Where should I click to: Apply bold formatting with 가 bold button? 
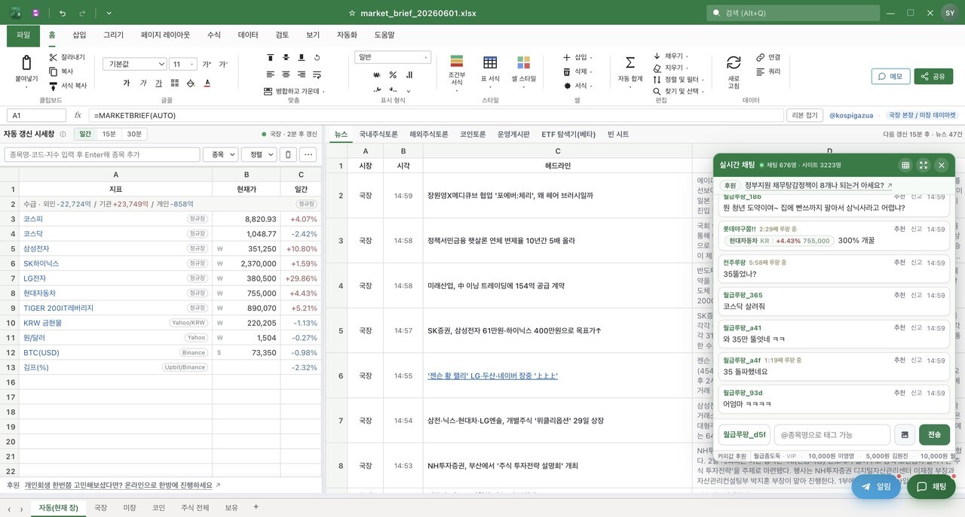[x=126, y=83]
